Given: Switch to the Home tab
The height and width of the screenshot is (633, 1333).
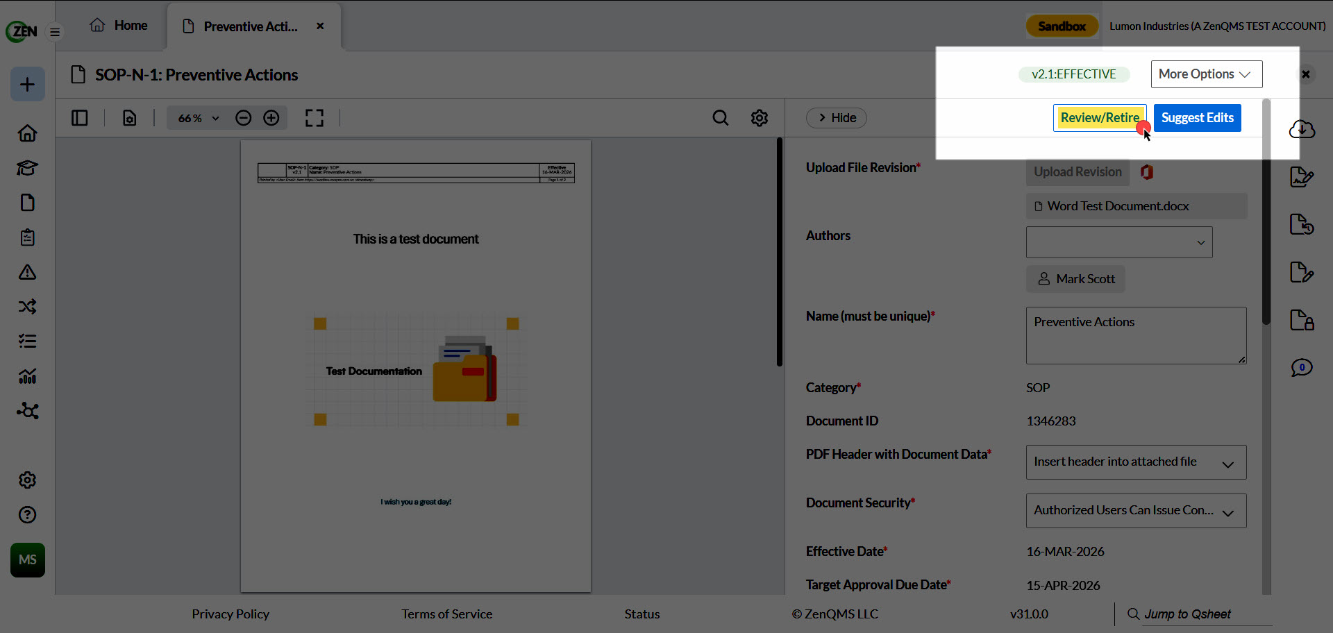Looking at the screenshot, I should click(119, 26).
